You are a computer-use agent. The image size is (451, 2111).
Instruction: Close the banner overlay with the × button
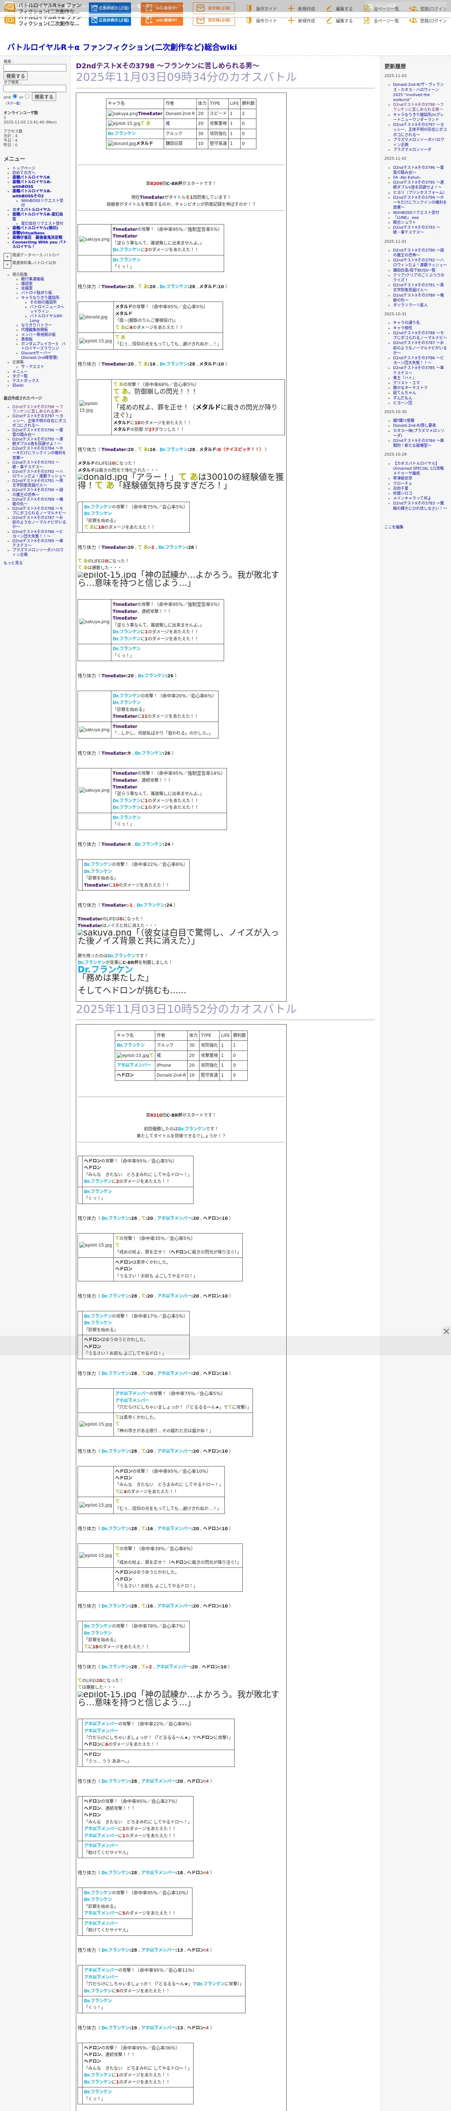coord(446,1331)
